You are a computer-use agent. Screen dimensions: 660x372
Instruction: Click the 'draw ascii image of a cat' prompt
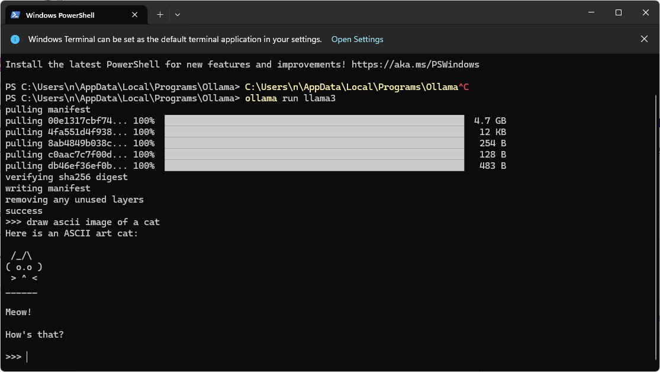pos(93,222)
